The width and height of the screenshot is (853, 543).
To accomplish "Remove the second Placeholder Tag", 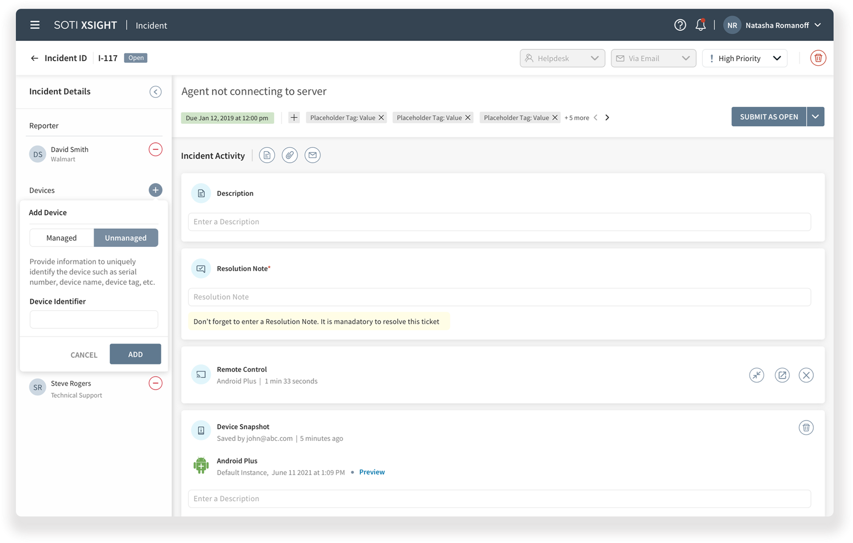I will click(x=468, y=118).
